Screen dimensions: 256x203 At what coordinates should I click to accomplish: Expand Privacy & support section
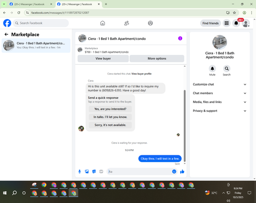tap(220, 111)
